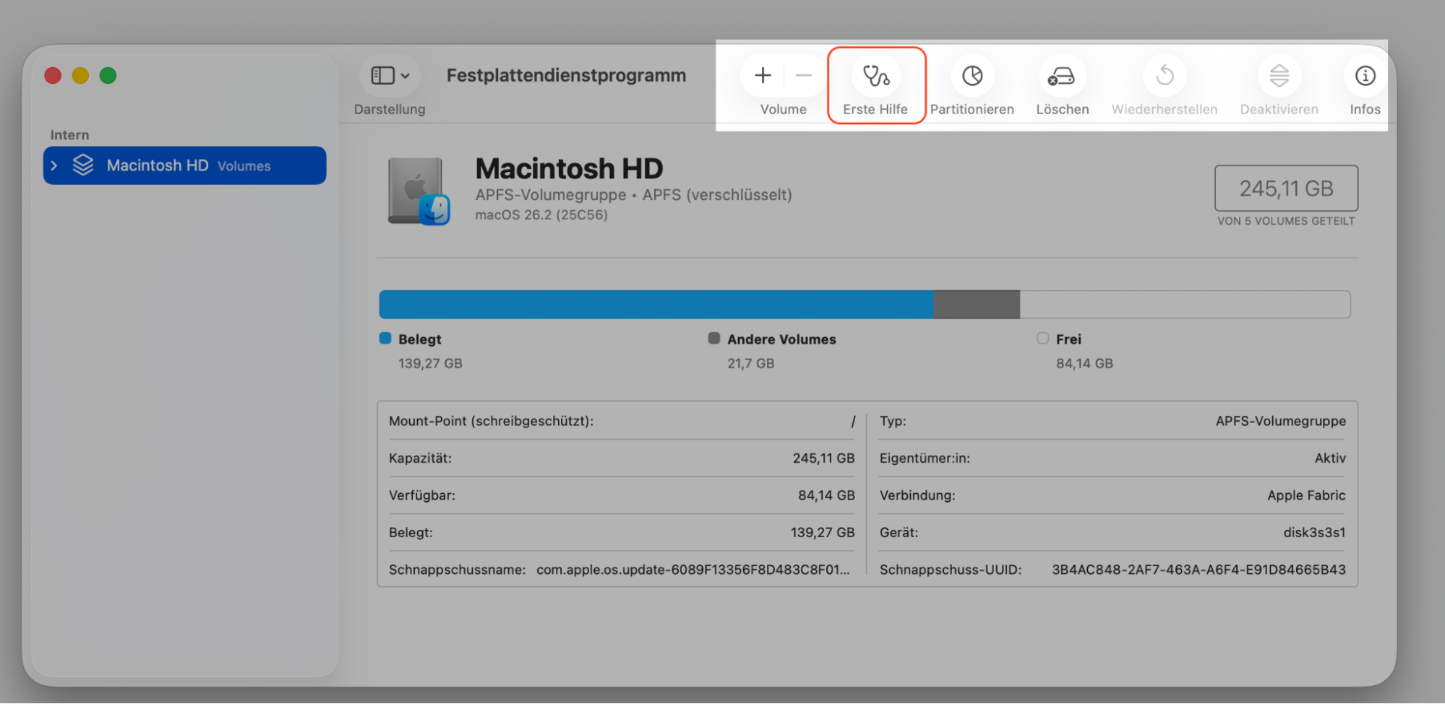Click the gray segment of storage bar

pyautogui.click(x=977, y=304)
